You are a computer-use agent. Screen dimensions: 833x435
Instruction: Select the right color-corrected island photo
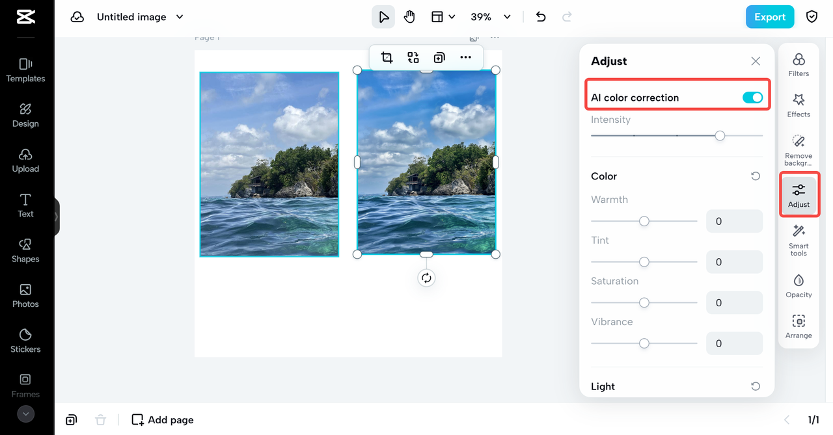click(x=426, y=162)
